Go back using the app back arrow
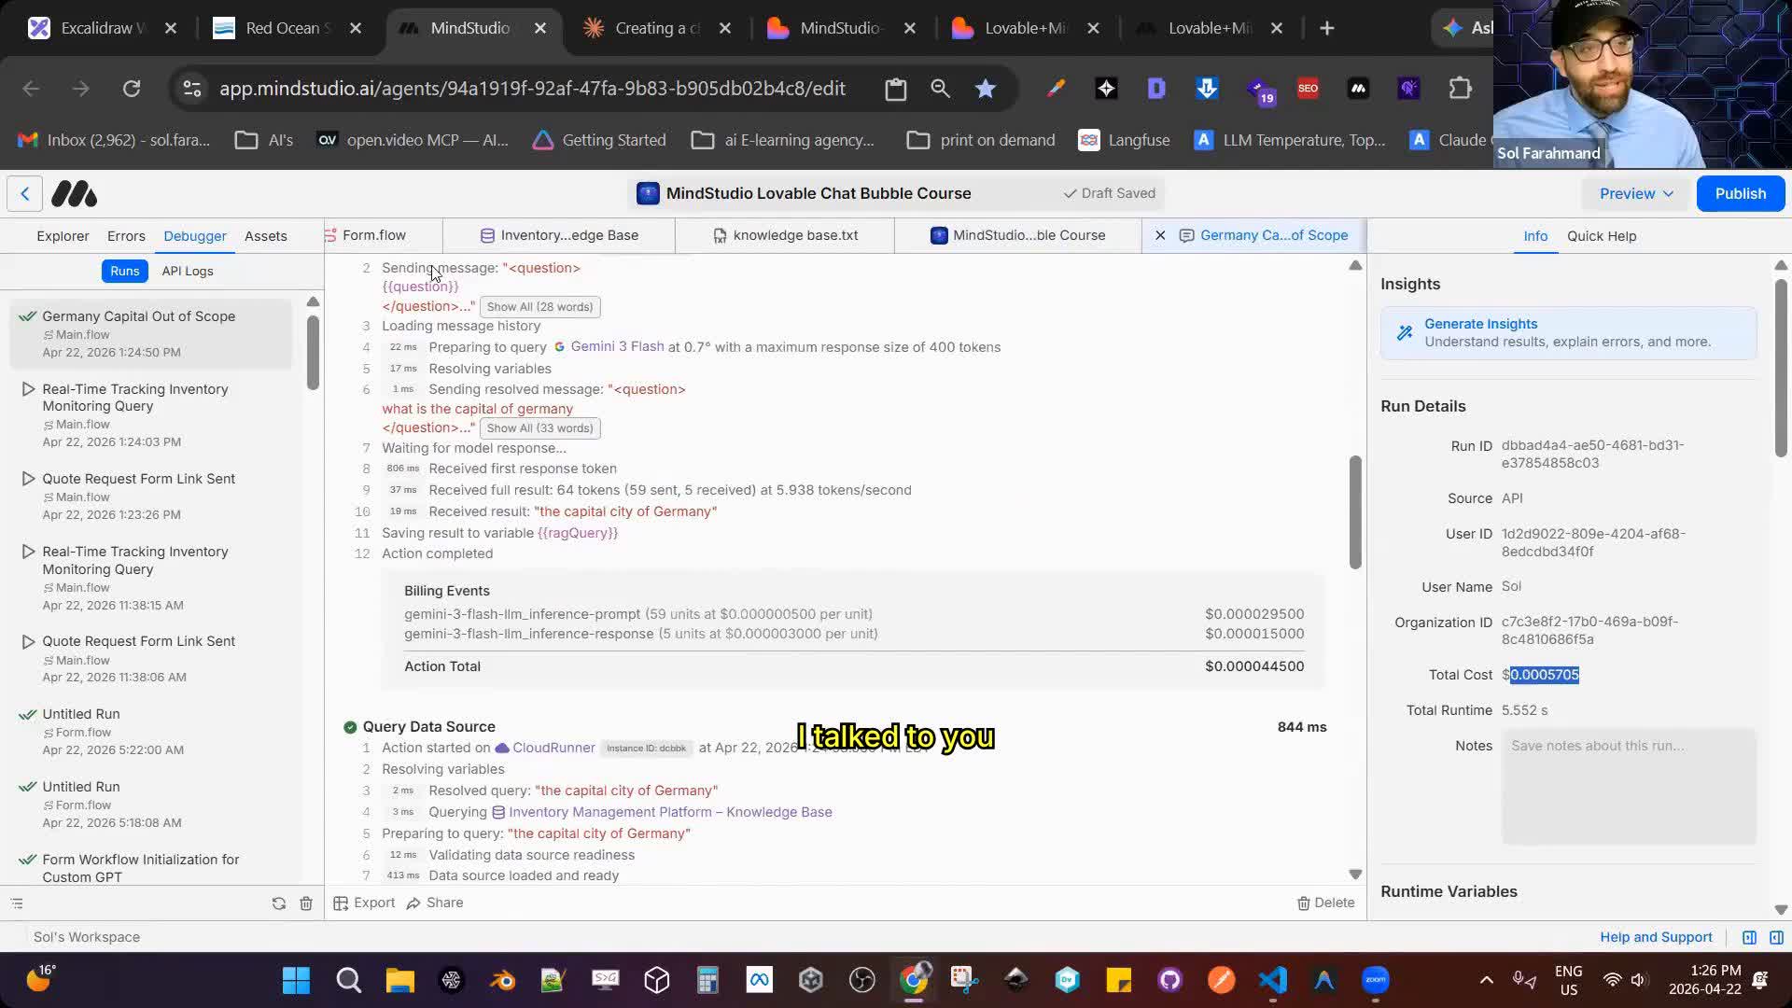This screenshot has width=1792, height=1008. click(25, 194)
